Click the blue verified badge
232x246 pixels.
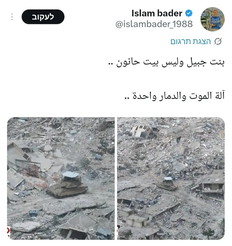pyautogui.click(x=189, y=13)
